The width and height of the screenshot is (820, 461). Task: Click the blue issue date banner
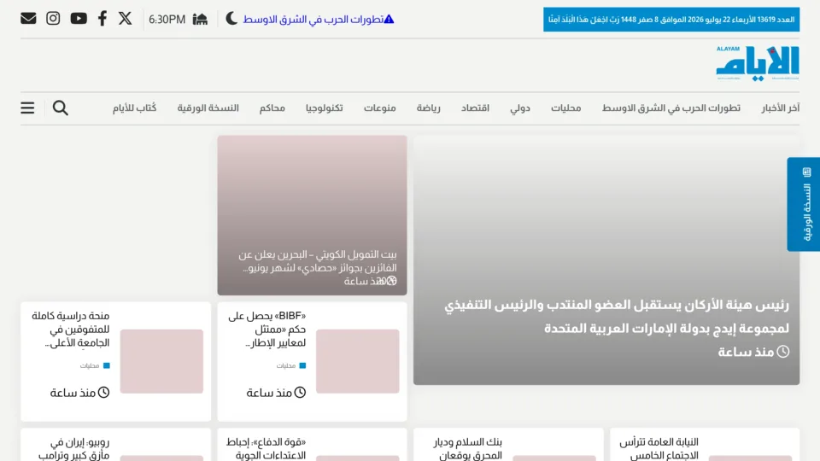671,20
